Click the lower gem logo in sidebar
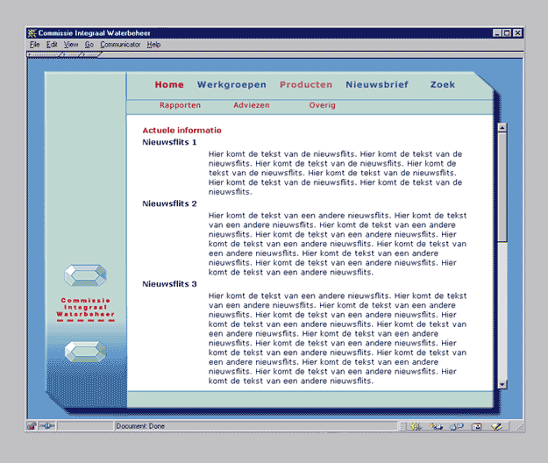This screenshot has height=463, width=548. [86, 352]
